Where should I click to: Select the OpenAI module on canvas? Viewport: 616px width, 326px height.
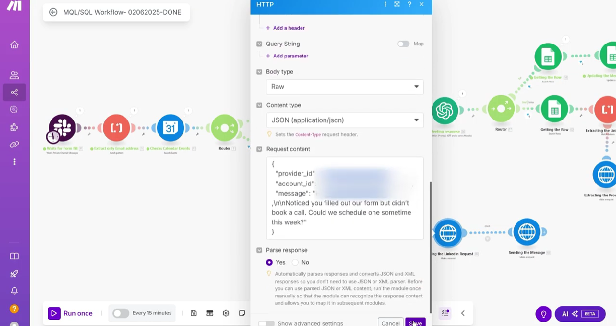point(445,111)
